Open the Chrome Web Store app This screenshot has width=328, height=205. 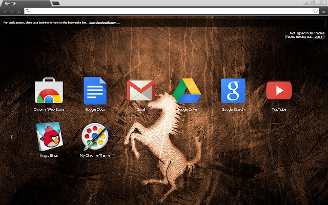[x=49, y=91]
